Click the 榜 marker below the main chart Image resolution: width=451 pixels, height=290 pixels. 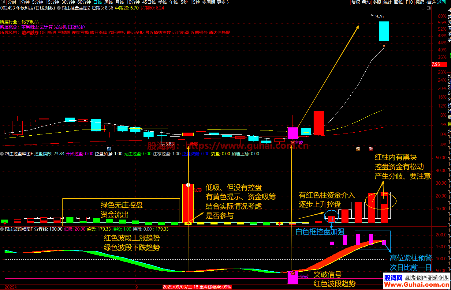point(358,149)
